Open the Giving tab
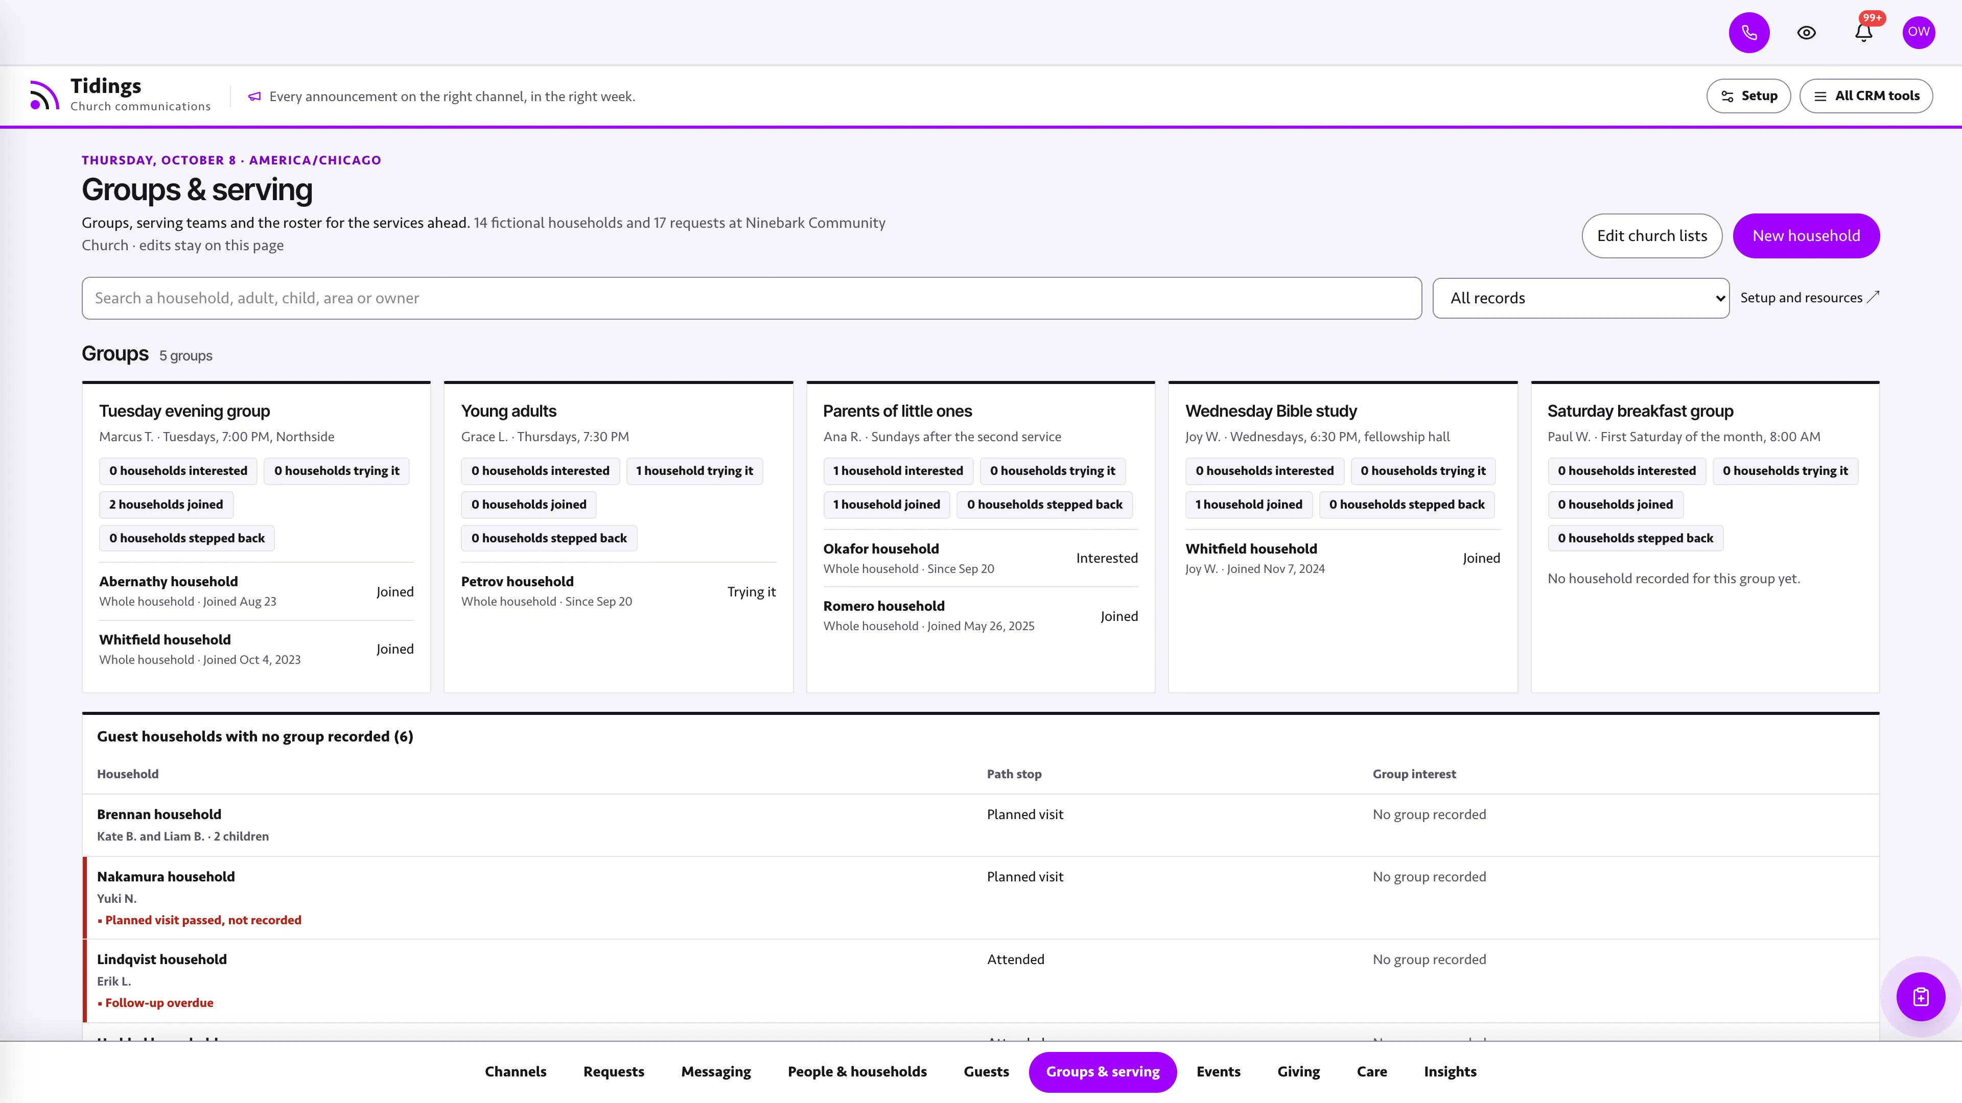 [1298, 1072]
